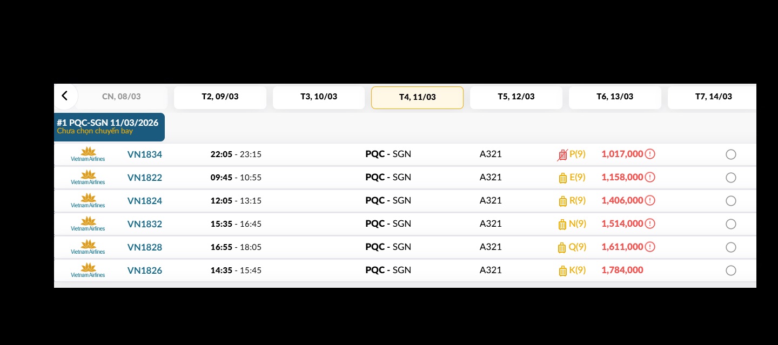The image size is (778, 345).
Task: Open flight VN1822 details link
Action: coord(145,178)
